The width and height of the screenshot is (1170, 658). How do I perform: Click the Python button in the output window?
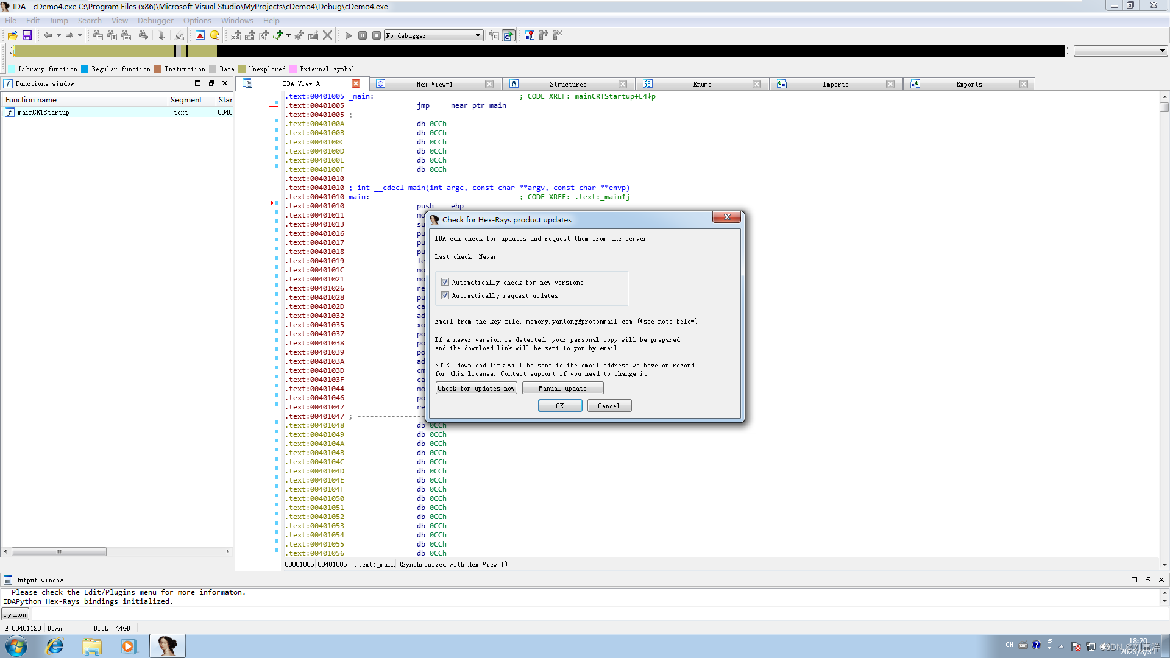15,614
